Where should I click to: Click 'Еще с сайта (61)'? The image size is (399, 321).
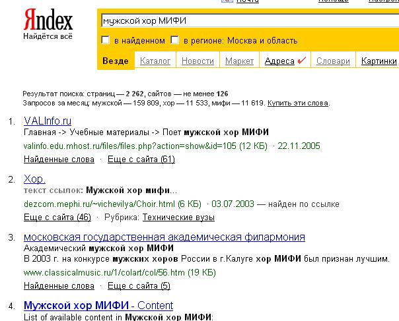141,160
